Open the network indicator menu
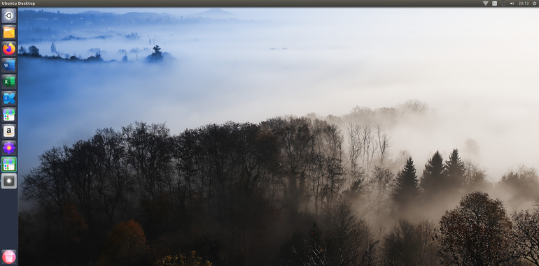 485,3
